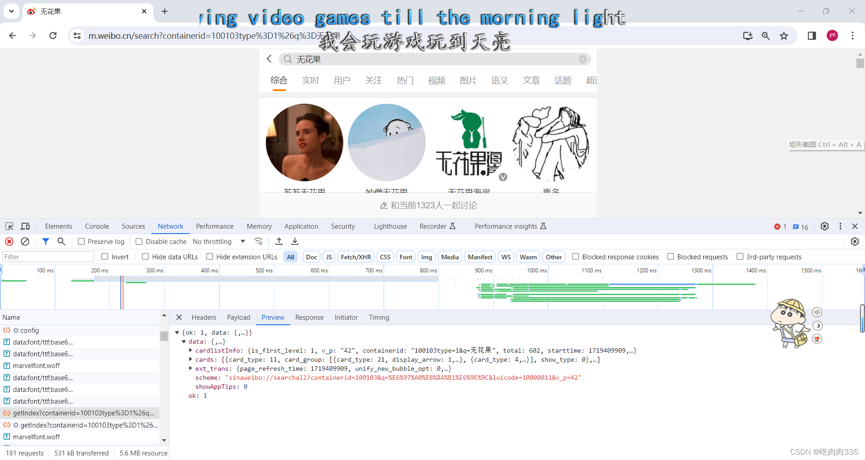Activate the DevTools inspect element picker
Image resolution: width=865 pixels, height=460 pixels.
point(9,226)
